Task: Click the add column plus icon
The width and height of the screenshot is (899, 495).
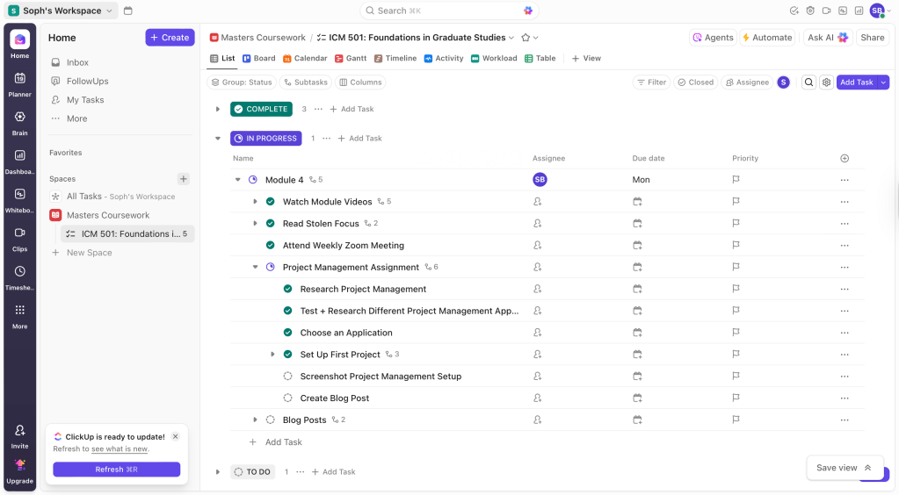Action: coord(845,159)
